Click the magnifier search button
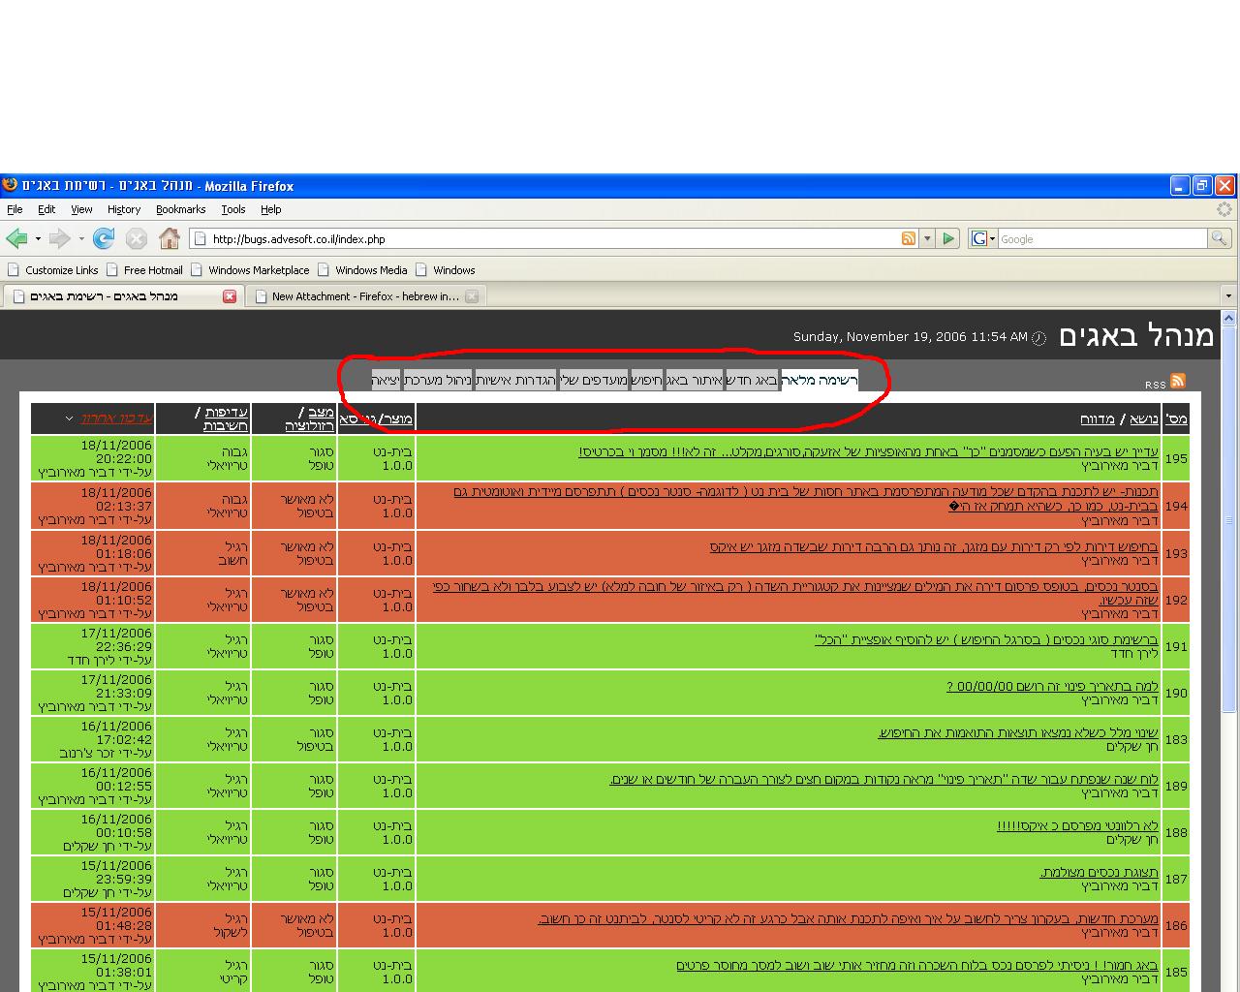 (1219, 238)
